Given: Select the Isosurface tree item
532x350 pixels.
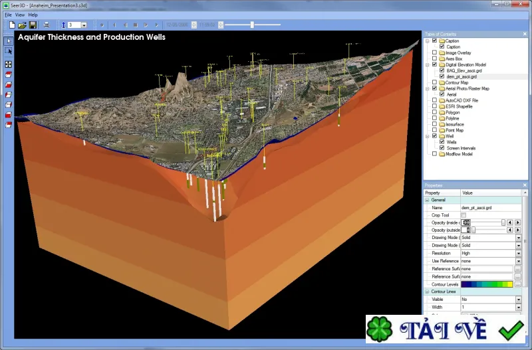Looking at the screenshot, I should (455, 124).
